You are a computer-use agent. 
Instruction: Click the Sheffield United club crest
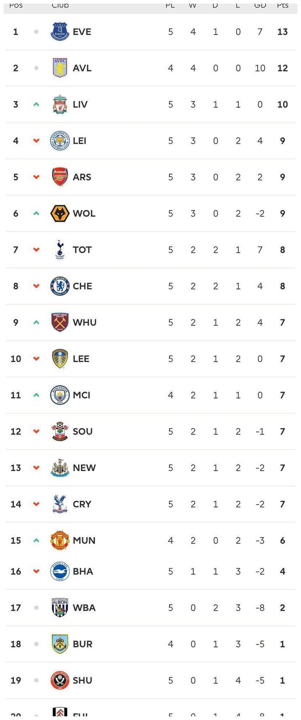tap(60, 680)
